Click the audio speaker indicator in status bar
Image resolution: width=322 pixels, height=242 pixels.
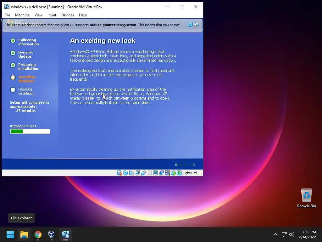click(131, 173)
